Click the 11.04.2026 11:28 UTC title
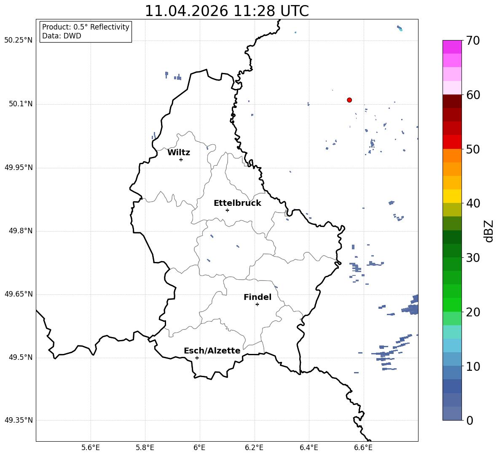 (x=227, y=11)
